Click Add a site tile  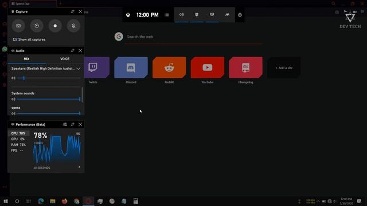pyautogui.click(x=284, y=68)
